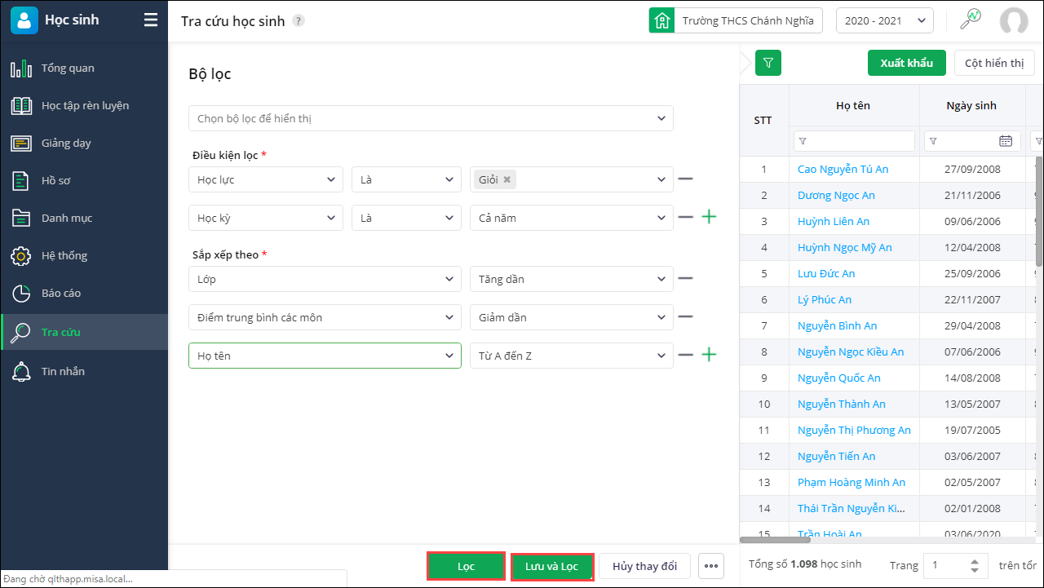Click the hamburger menu icon in sidebar header
Image resolution: width=1044 pixels, height=588 pixels.
point(151,20)
